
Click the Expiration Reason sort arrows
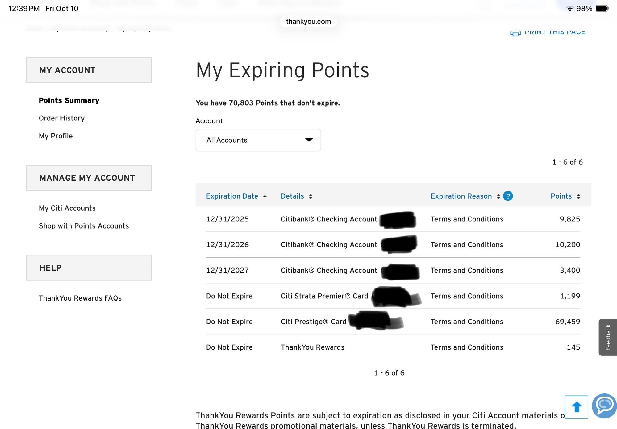tap(498, 196)
